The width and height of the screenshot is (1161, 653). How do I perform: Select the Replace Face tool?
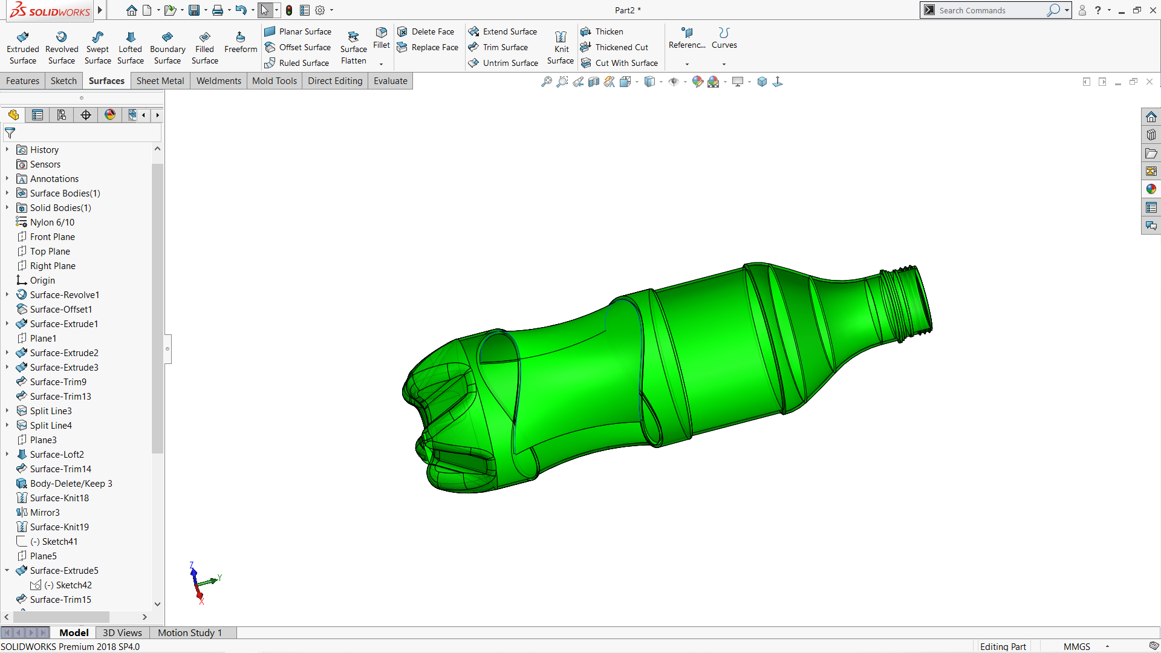(x=428, y=47)
